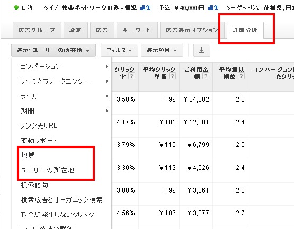294x229 pixels.
Task: Open help icon for 平均クリック単価 column
Action: point(172,76)
